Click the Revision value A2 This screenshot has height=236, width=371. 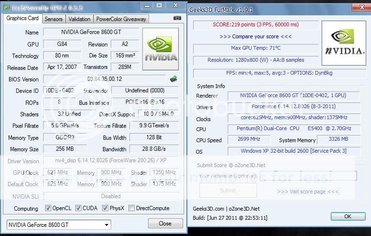coord(125,44)
